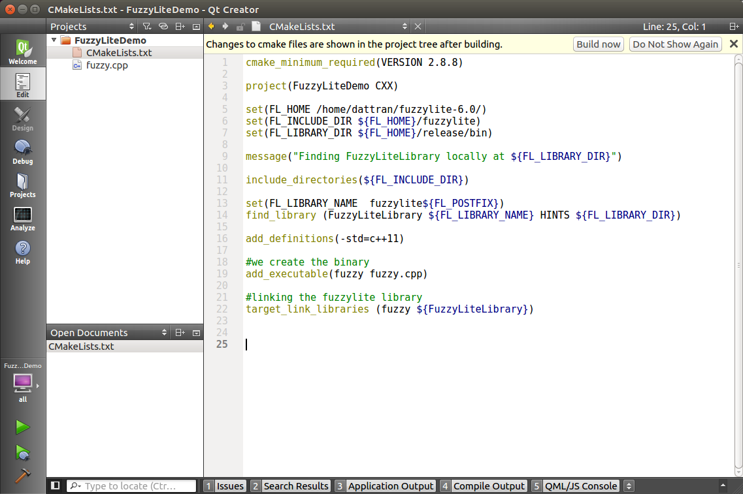Start debugging with the debug-run button
This screenshot has height=494, width=743.
pos(22,452)
